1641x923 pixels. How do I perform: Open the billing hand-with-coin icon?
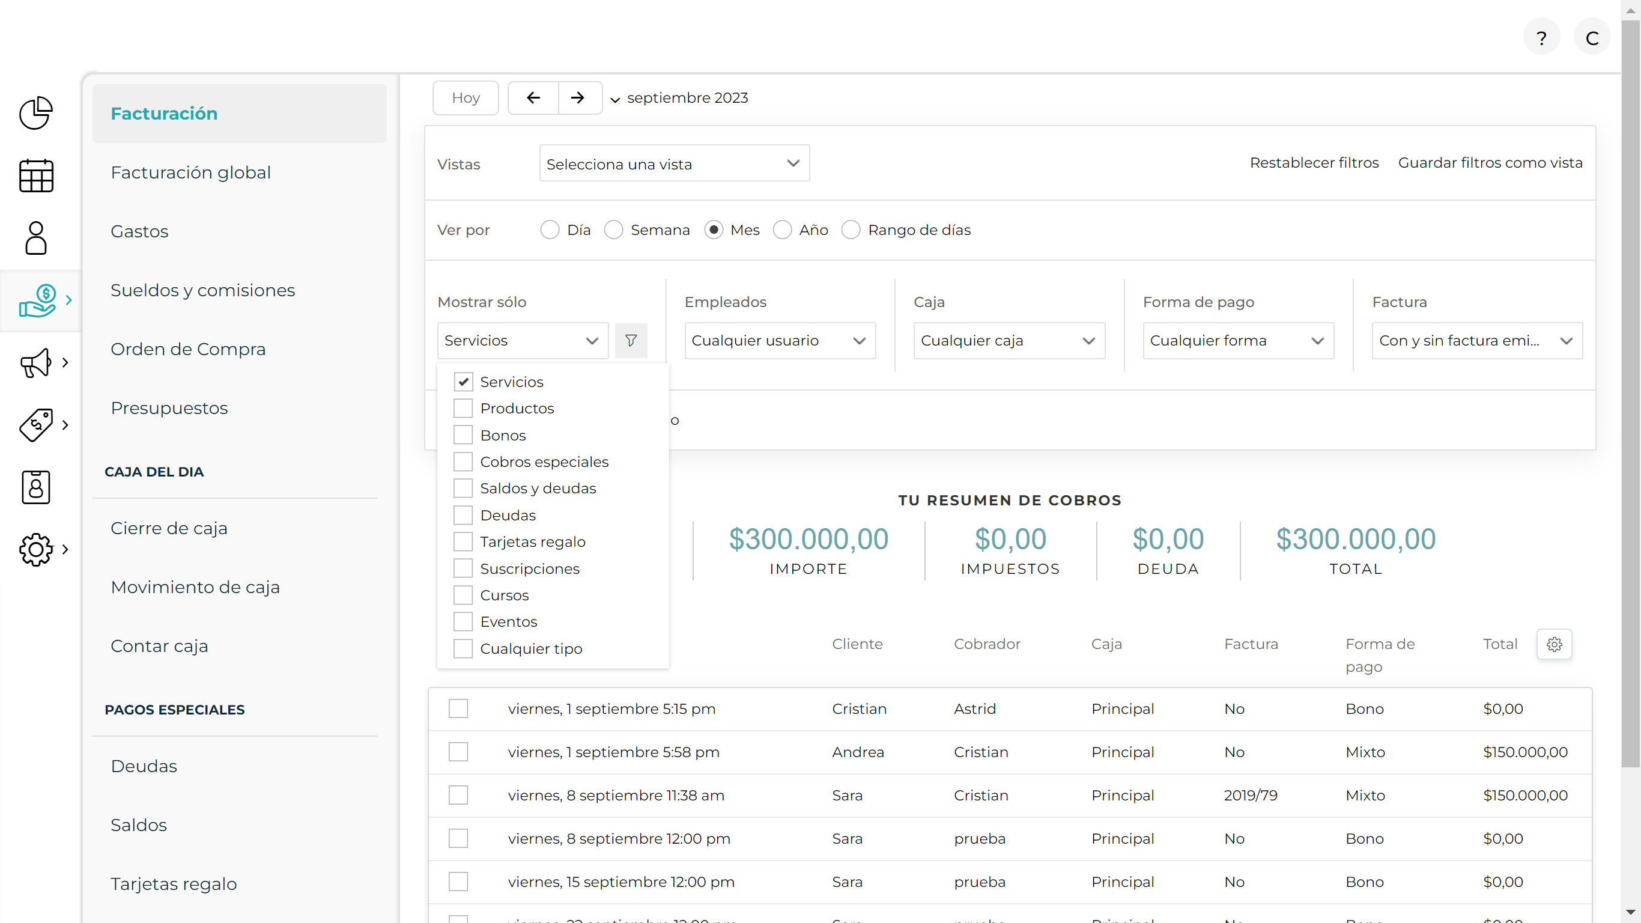click(38, 300)
